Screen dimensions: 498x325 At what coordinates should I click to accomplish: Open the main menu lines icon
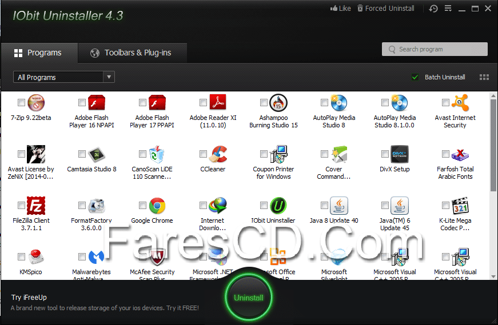click(x=448, y=8)
